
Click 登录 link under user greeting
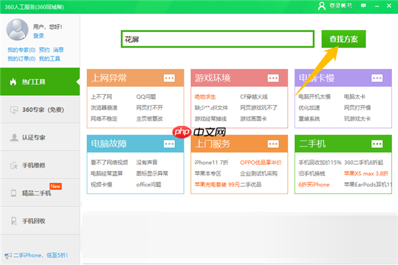coord(38,36)
